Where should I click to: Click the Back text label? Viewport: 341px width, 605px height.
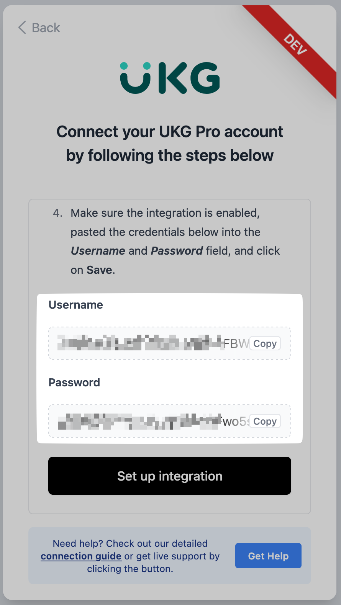click(x=46, y=28)
